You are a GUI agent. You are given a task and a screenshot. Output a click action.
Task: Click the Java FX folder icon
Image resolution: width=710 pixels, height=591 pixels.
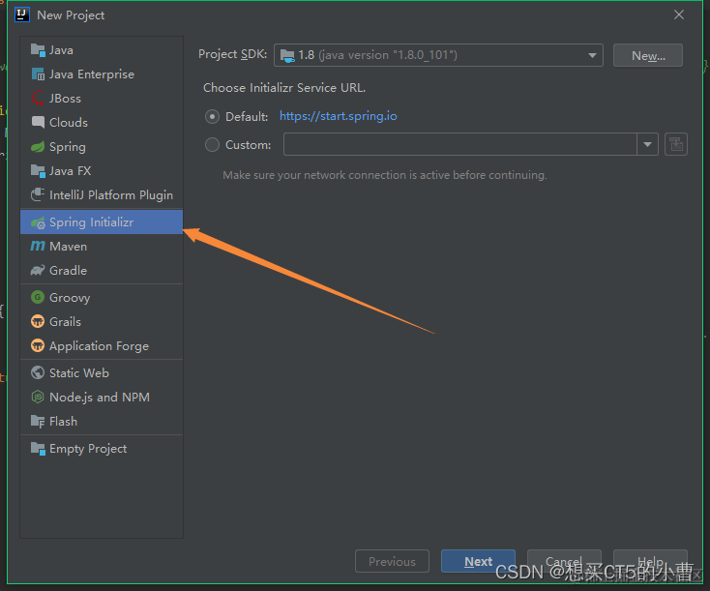point(38,171)
